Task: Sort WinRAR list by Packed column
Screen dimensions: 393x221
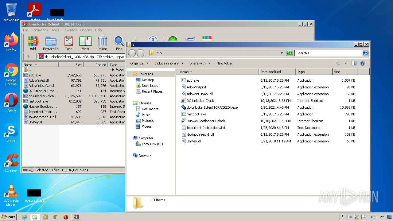Action: click(96, 65)
